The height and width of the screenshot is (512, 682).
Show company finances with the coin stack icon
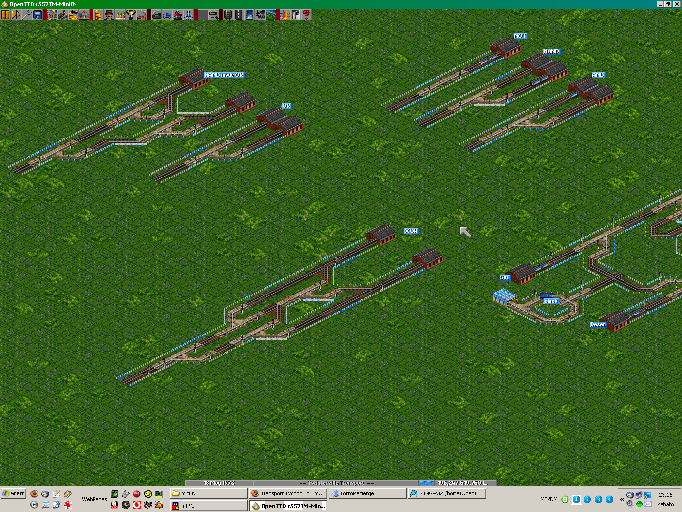tap(97, 15)
